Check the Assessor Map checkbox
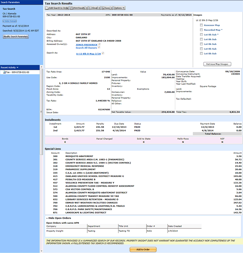Image resolution: width=243 pixels, height=253 pixels. pos(202,25)
